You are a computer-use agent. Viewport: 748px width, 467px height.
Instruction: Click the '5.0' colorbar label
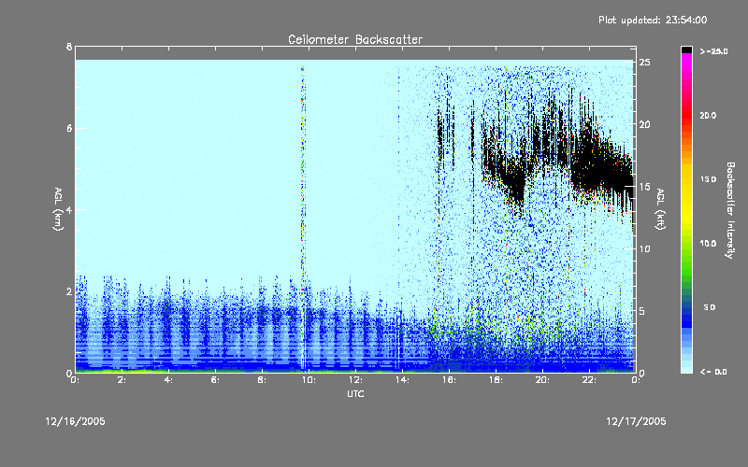710,307
